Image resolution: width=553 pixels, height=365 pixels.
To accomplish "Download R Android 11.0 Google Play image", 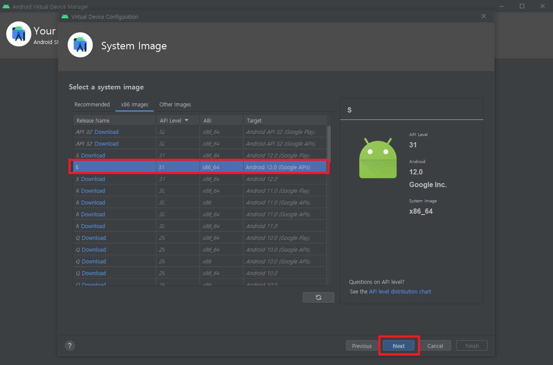I will [x=93, y=191].
